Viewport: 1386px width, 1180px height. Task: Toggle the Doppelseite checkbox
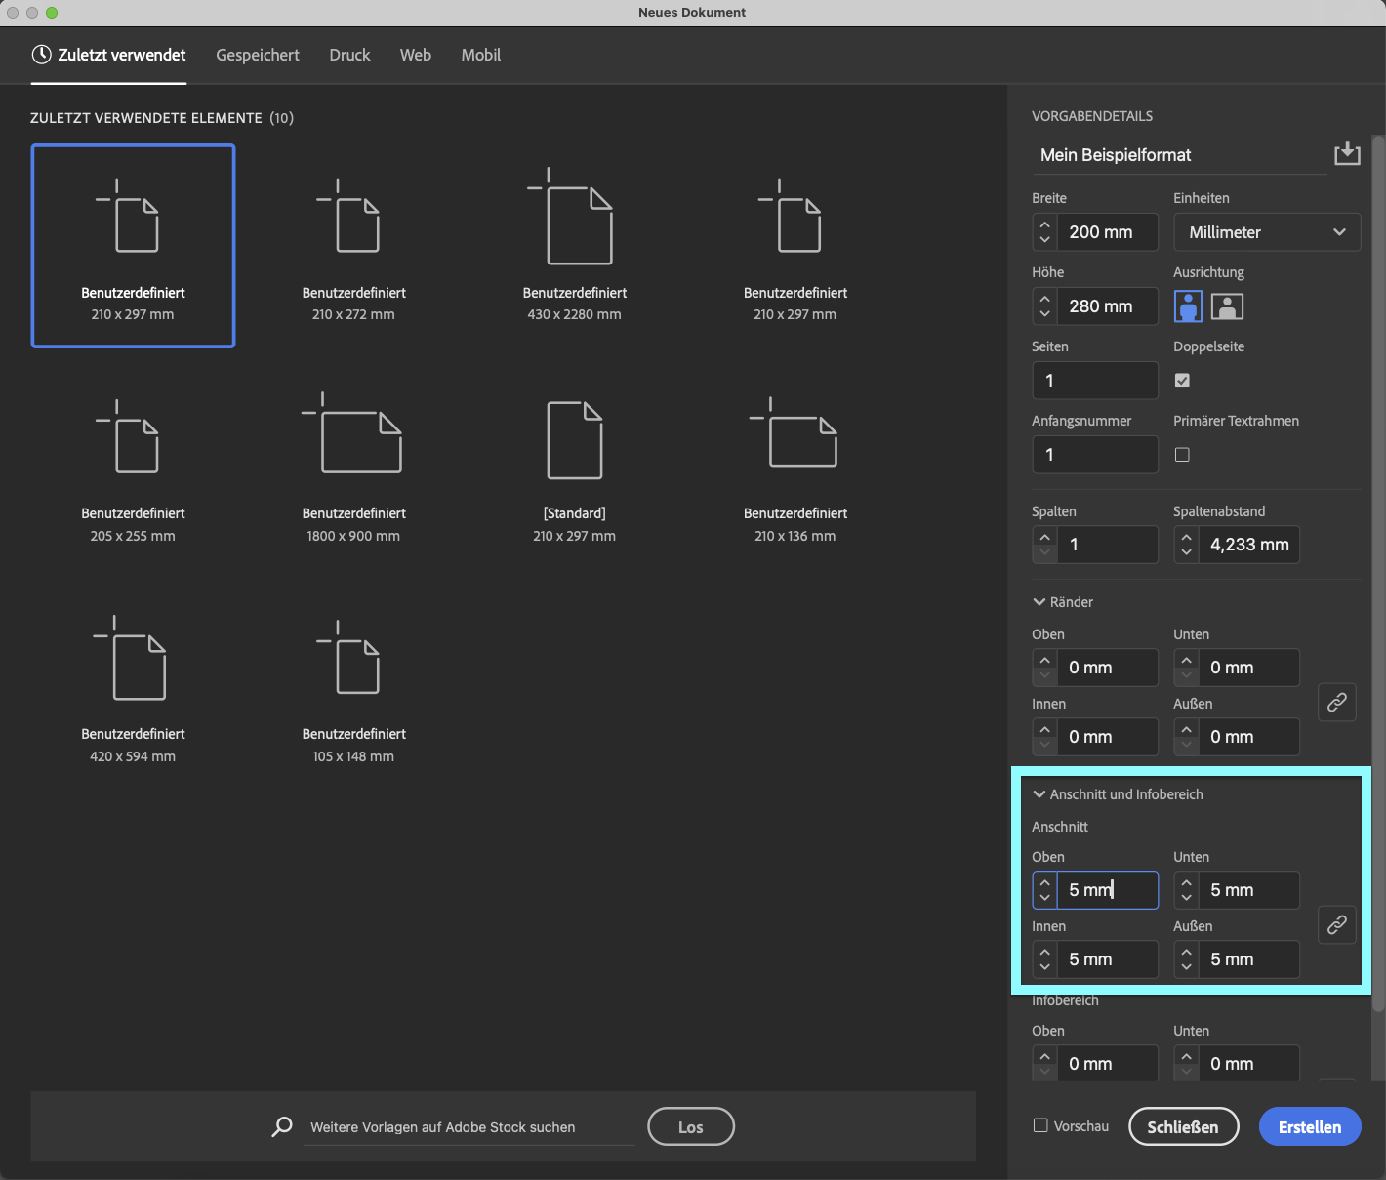(1182, 381)
